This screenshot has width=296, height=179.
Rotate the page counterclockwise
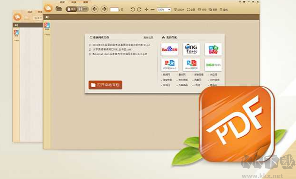(132, 9)
